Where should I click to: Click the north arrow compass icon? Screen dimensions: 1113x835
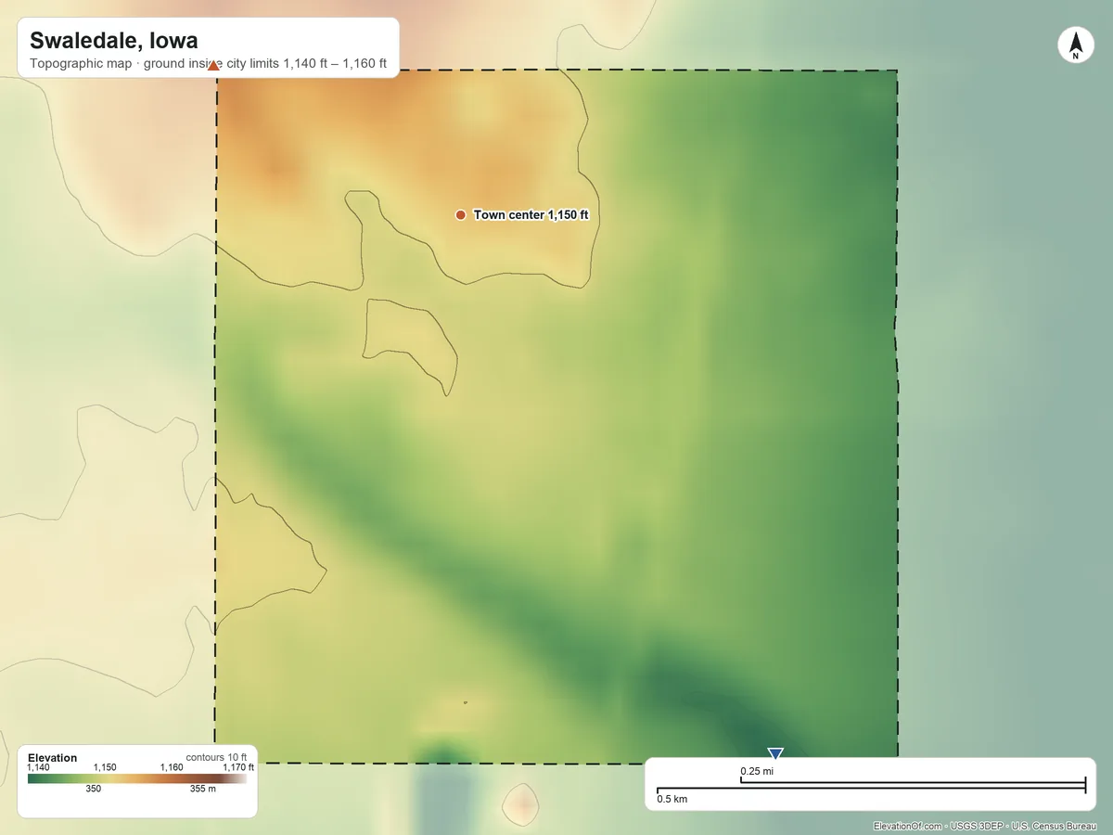[1076, 45]
